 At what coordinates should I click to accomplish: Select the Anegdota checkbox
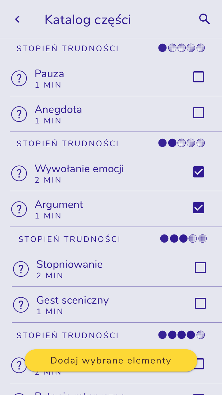pos(199,113)
